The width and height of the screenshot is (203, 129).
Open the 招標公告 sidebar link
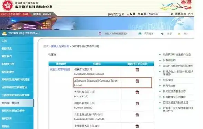tap(178, 73)
